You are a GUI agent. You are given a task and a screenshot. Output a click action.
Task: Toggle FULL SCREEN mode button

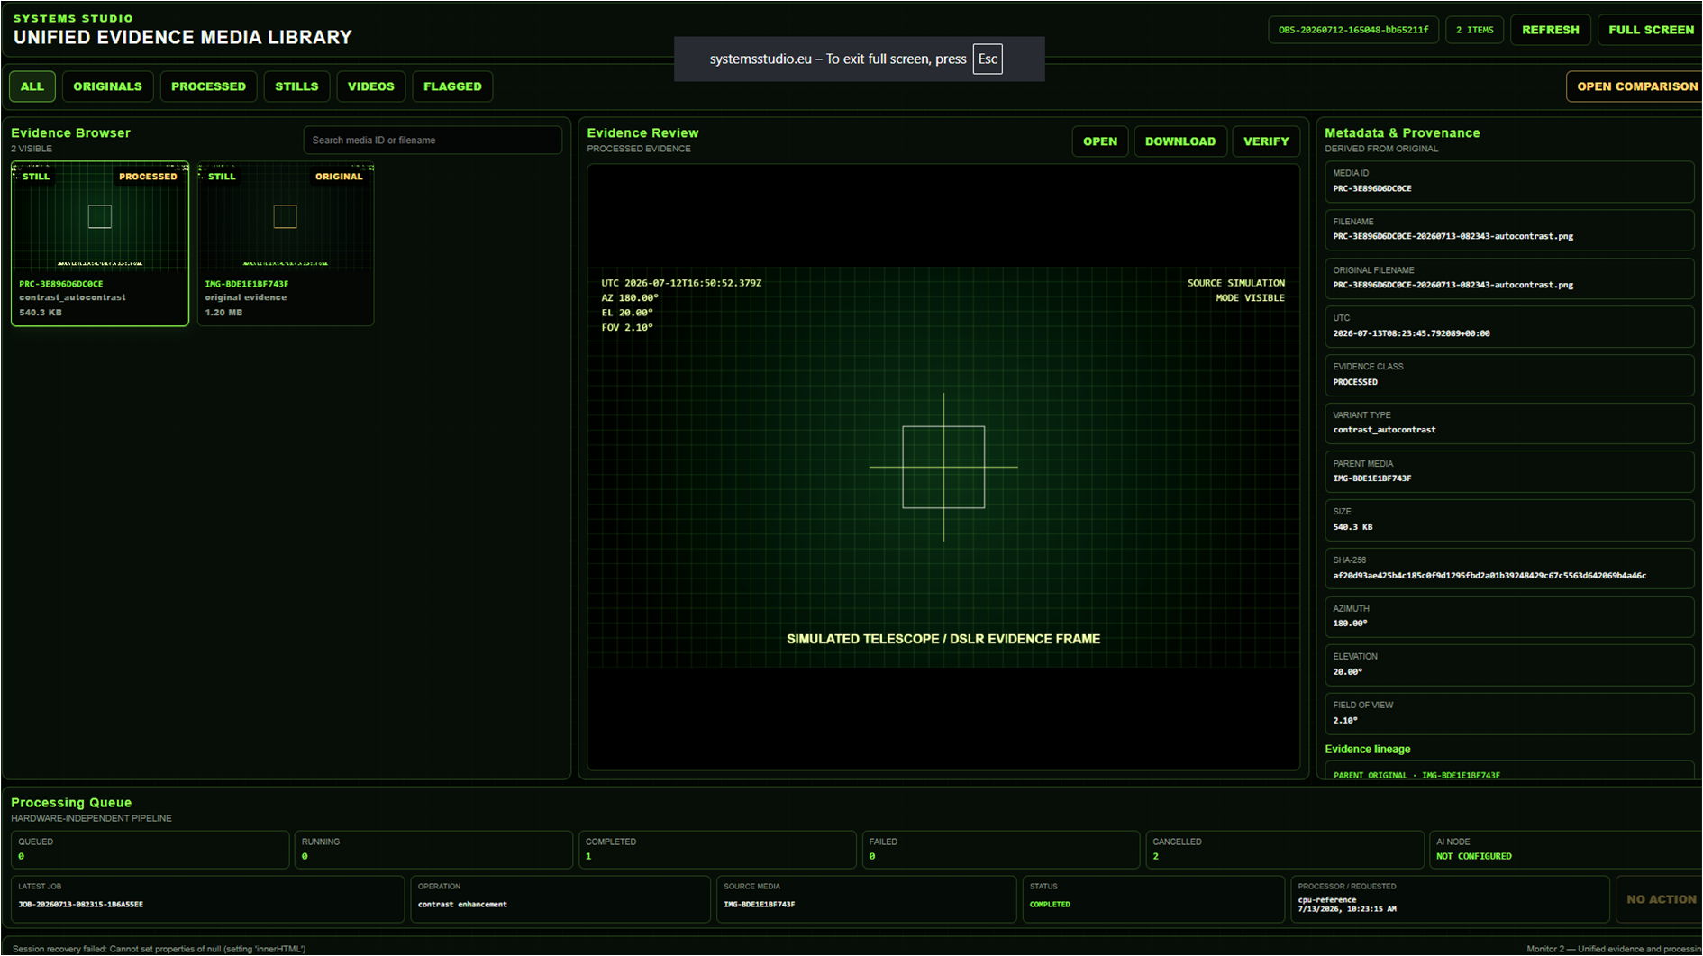tap(1651, 30)
